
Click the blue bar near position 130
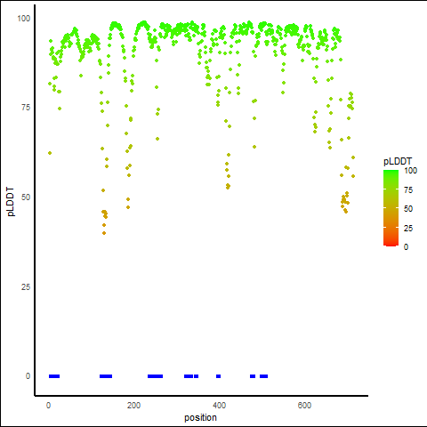tap(106, 376)
